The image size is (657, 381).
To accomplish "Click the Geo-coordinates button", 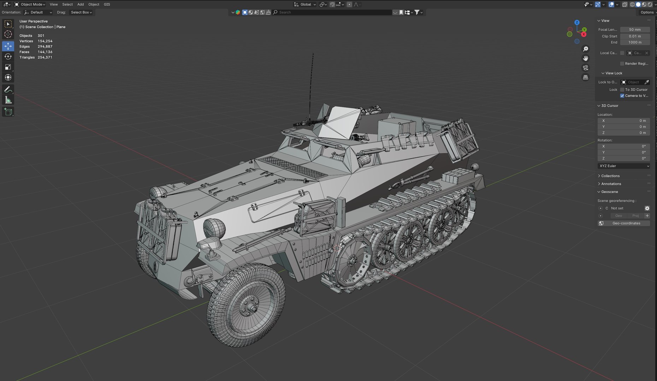I will [624, 224].
